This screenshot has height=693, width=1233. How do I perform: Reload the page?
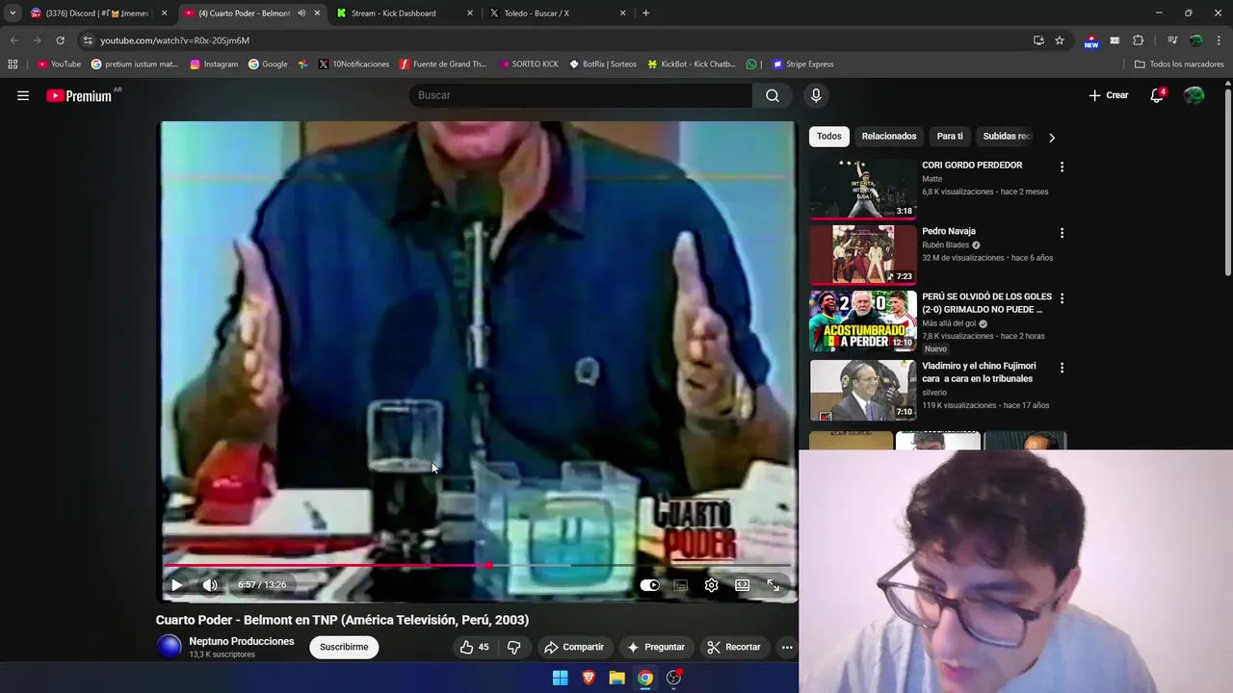coord(60,40)
